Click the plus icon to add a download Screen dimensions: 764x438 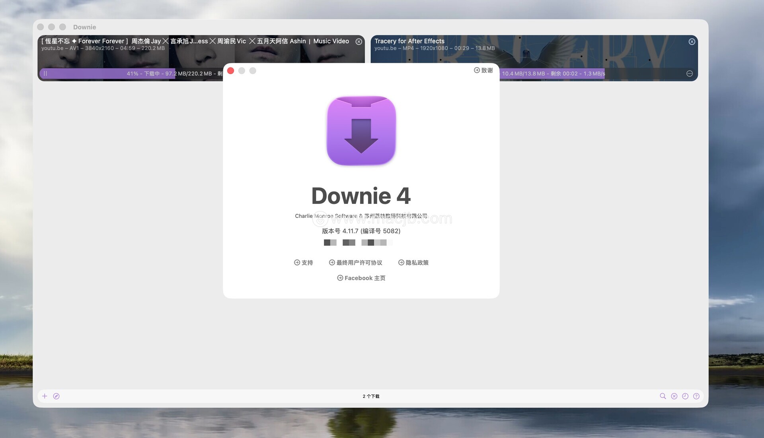[45, 396]
